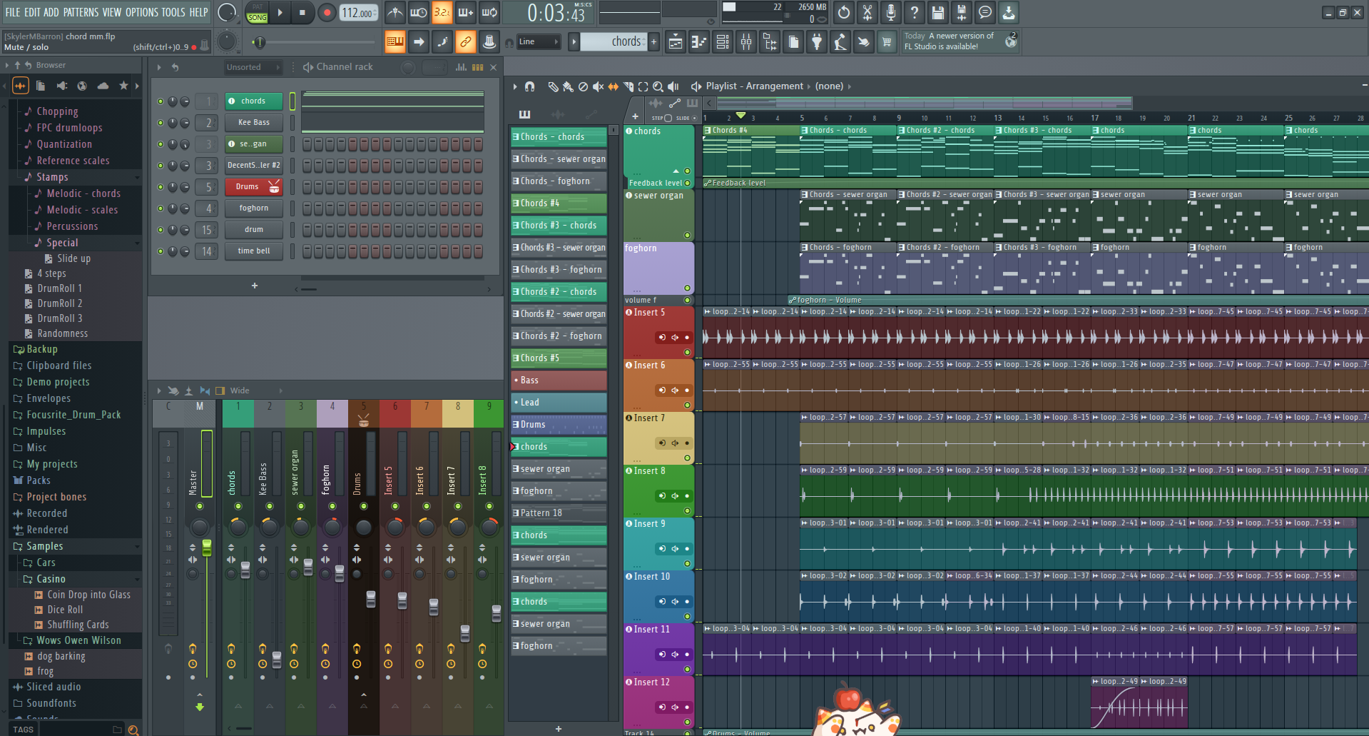Open the content library cart icon
Image resolution: width=1369 pixels, height=736 pixels.
(x=887, y=42)
